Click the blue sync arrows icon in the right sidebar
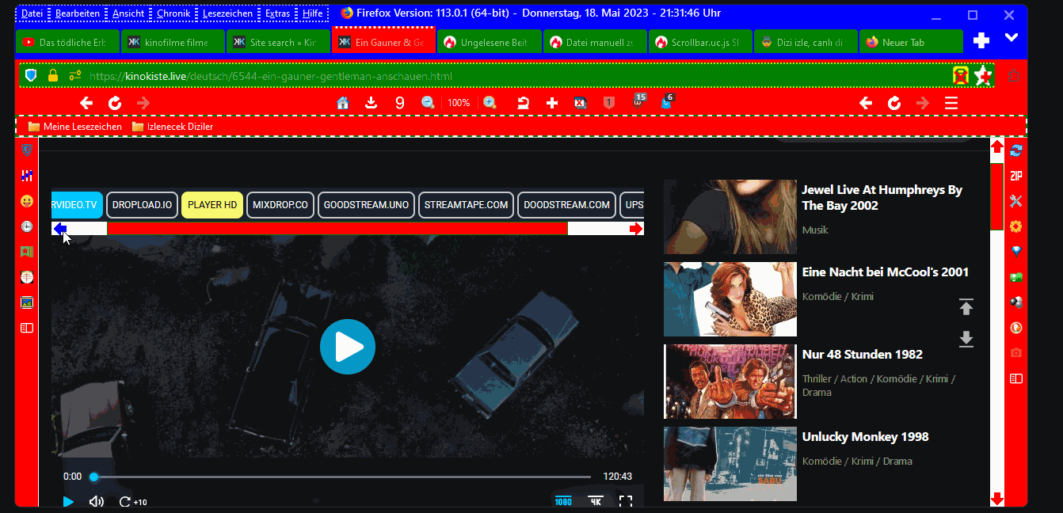 click(x=1016, y=150)
